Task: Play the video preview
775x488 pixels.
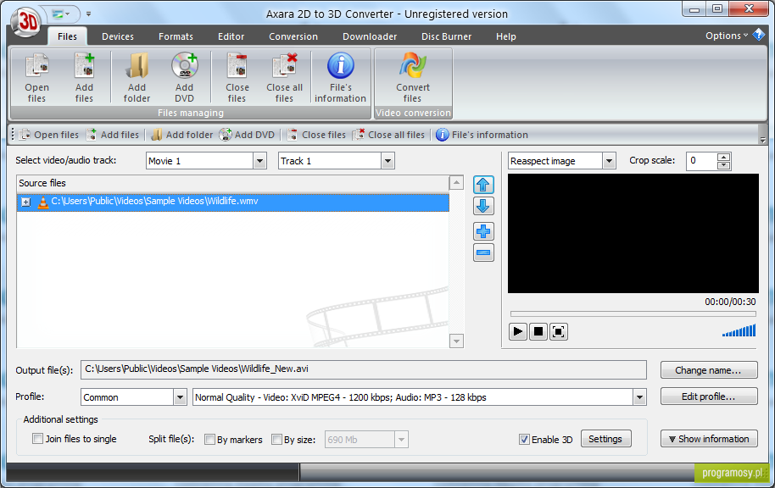Action: click(x=517, y=331)
